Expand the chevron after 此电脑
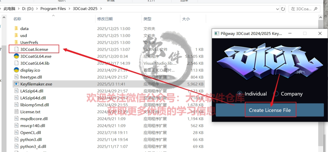The height and width of the screenshot is (152, 328). coord(19,9)
